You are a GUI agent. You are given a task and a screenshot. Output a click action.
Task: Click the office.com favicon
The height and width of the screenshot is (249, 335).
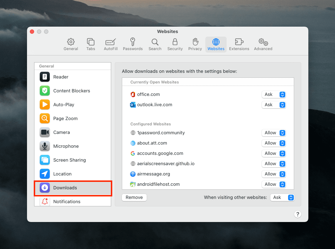(133, 94)
